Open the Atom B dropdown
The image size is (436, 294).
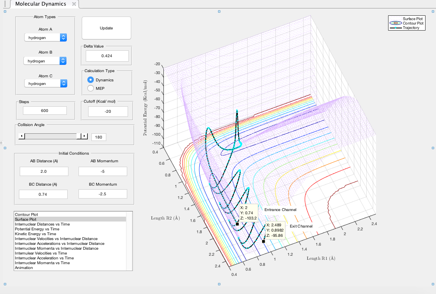pyautogui.click(x=45, y=61)
